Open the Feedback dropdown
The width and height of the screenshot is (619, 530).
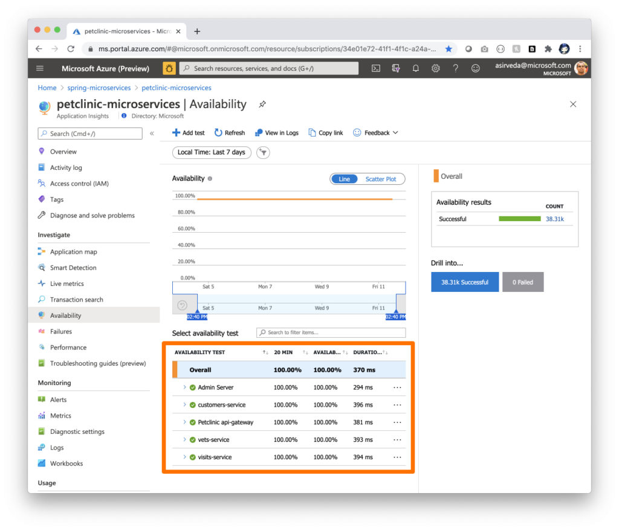(375, 132)
